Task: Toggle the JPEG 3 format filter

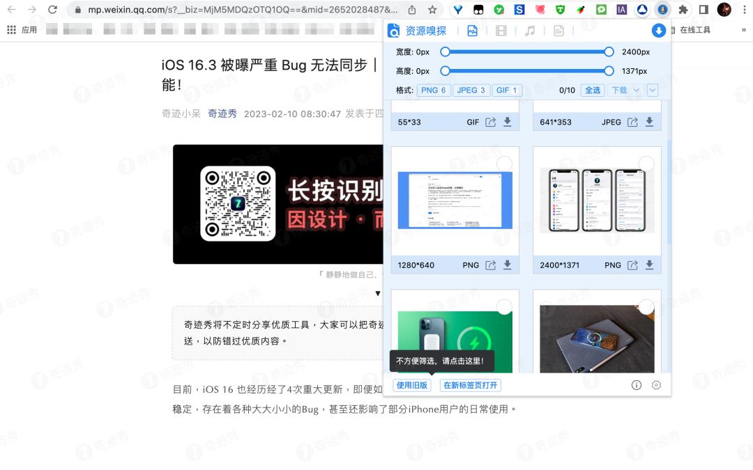Action: [471, 90]
